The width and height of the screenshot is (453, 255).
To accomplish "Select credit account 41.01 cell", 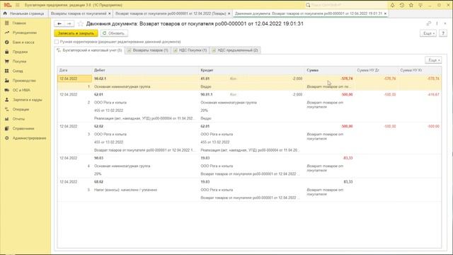I will [x=205, y=79].
